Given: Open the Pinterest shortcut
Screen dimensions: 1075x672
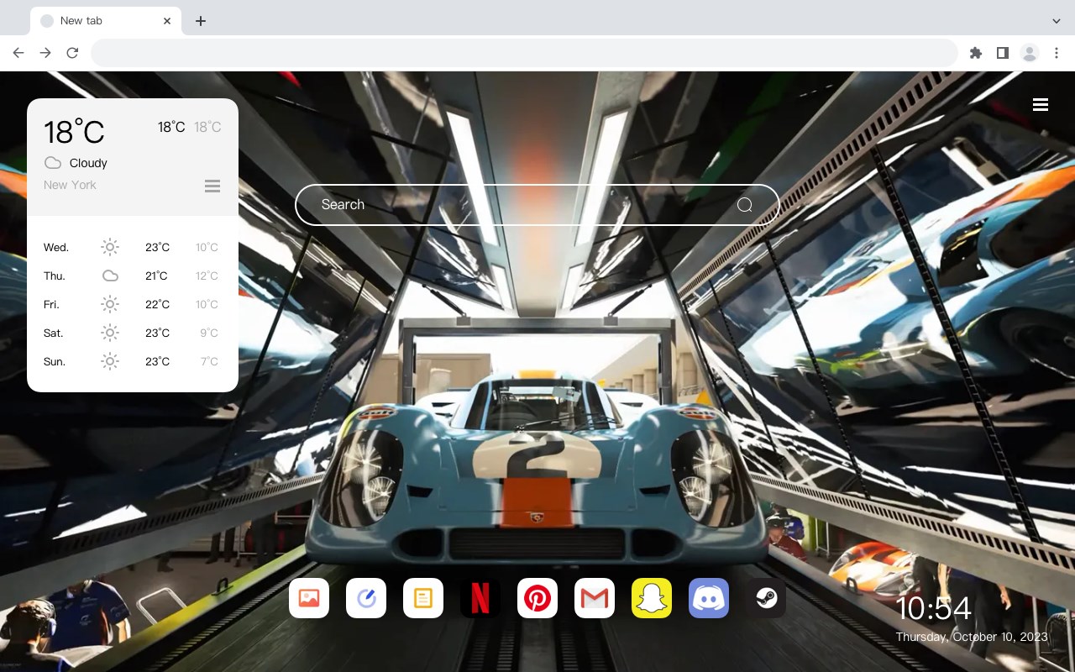Looking at the screenshot, I should [537, 598].
